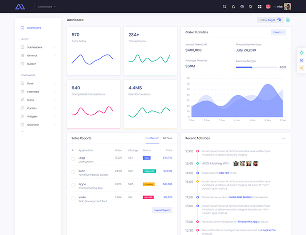Open the Export dropdown in Order Statistics

[278, 32]
